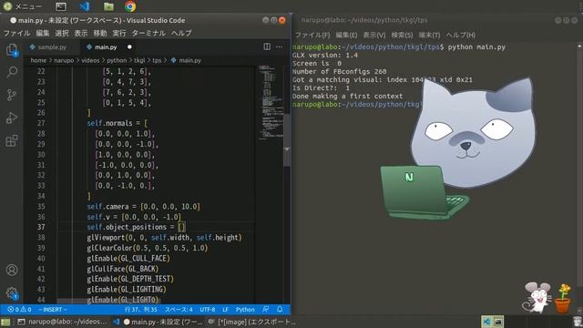The height and width of the screenshot is (328, 583).
Task: Switch to main.py VS Code taskbar item
Action: point(160,322)
